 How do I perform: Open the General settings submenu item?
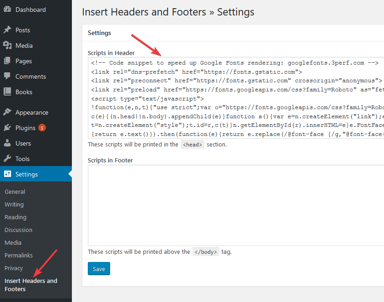15,191
